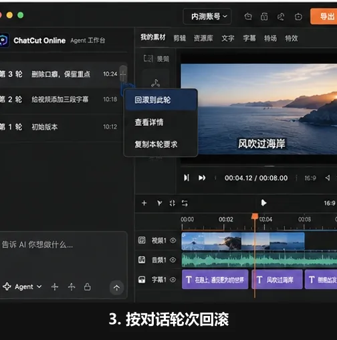The width and height of the screenshot is (337, 340).
Task: Click the orange playhead marker on the ruler
Action: coord(255,216)
